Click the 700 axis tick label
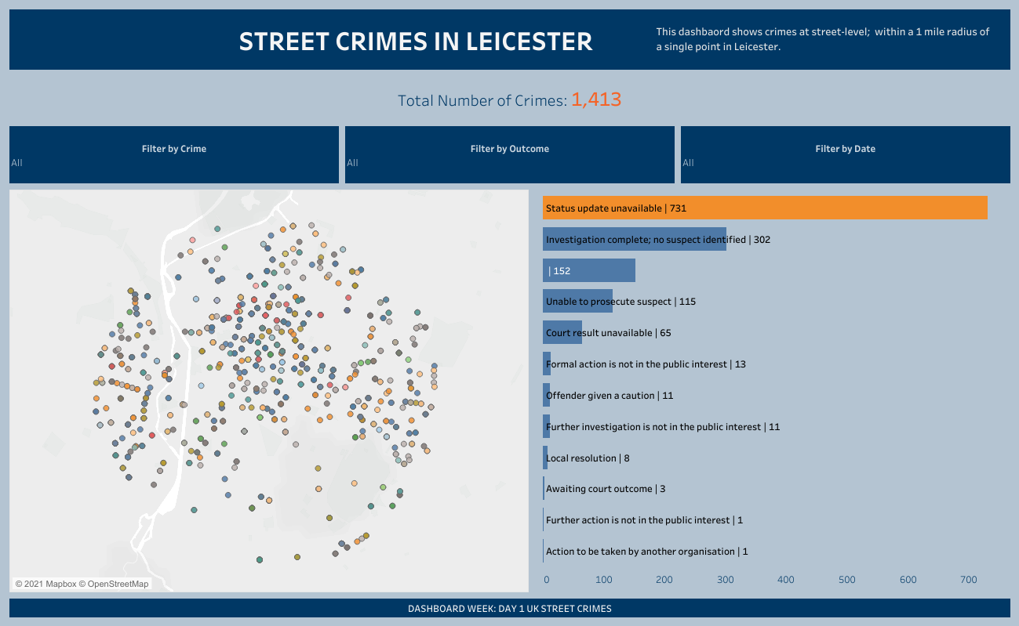The height and width of the screenshot is (626, 1019). pos(969,580)
